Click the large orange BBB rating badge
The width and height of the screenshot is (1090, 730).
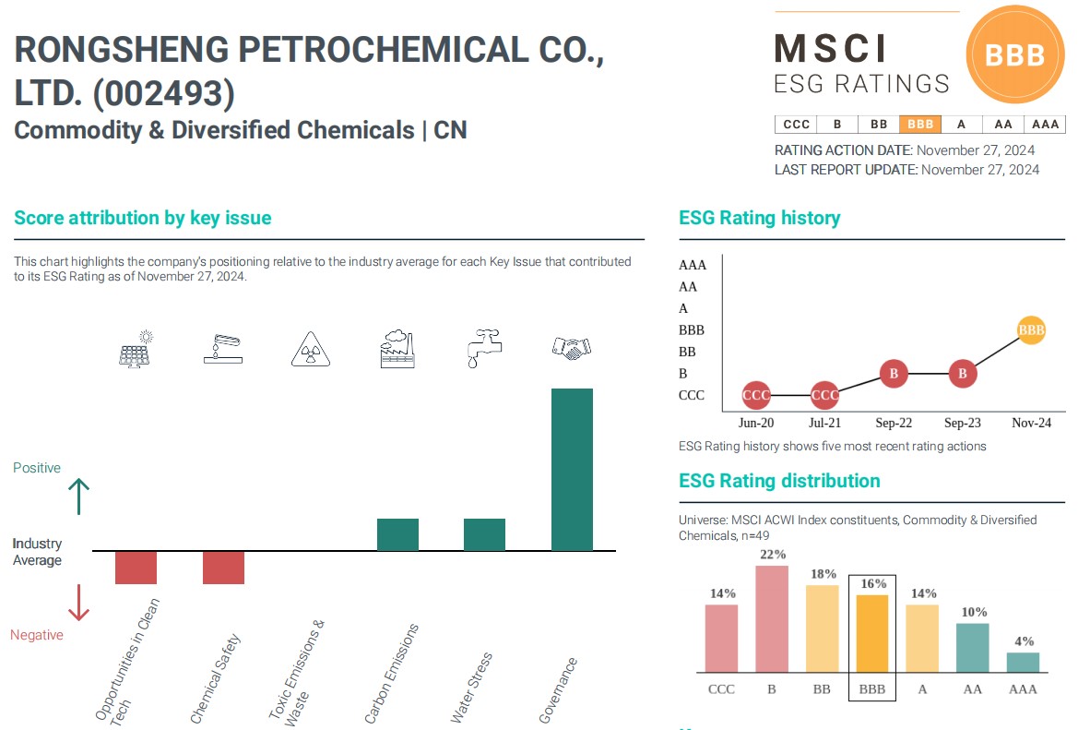click(x=1014, y=54)
